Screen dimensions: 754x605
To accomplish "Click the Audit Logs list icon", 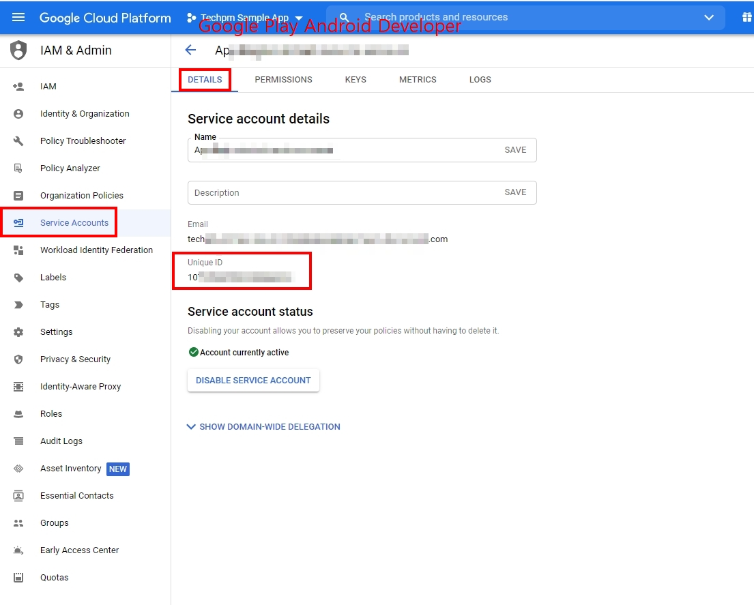I will [x=18, y=441].
